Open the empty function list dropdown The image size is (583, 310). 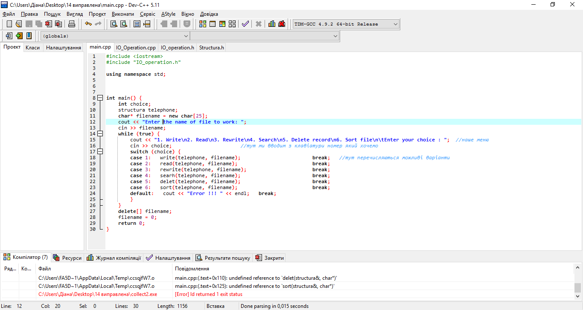pyautogui.click(x=265, y=36)
